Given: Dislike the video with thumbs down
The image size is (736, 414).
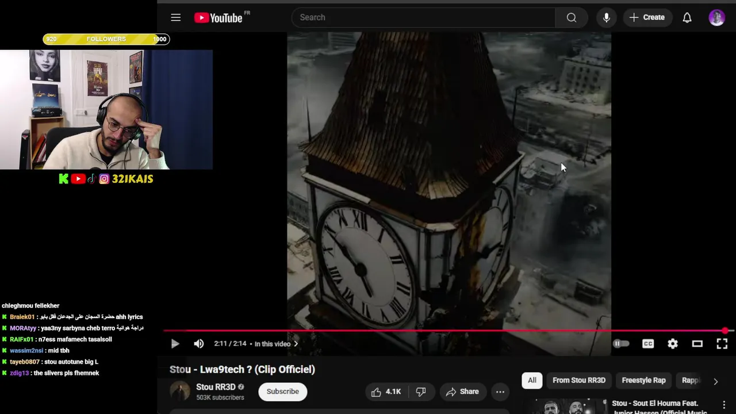Looking at the screenshot, I should tap(421, 392).
